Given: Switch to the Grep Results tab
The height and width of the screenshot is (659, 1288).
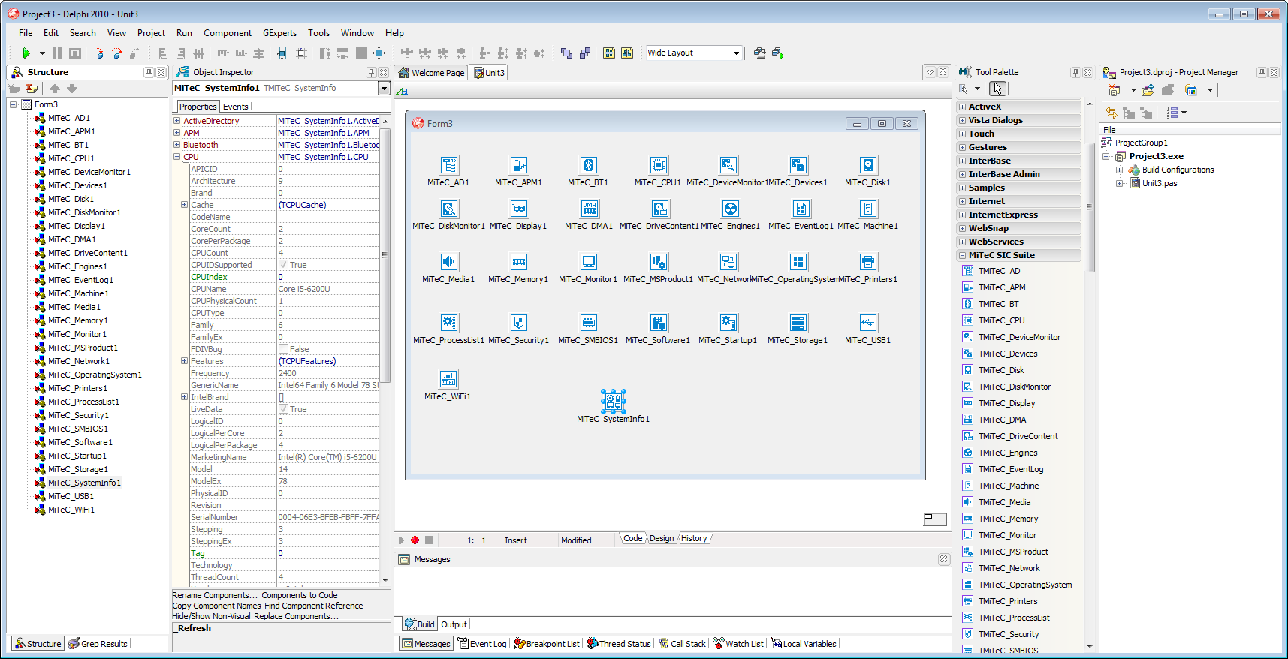Looking at the screenshot, I should pos(98,644).
